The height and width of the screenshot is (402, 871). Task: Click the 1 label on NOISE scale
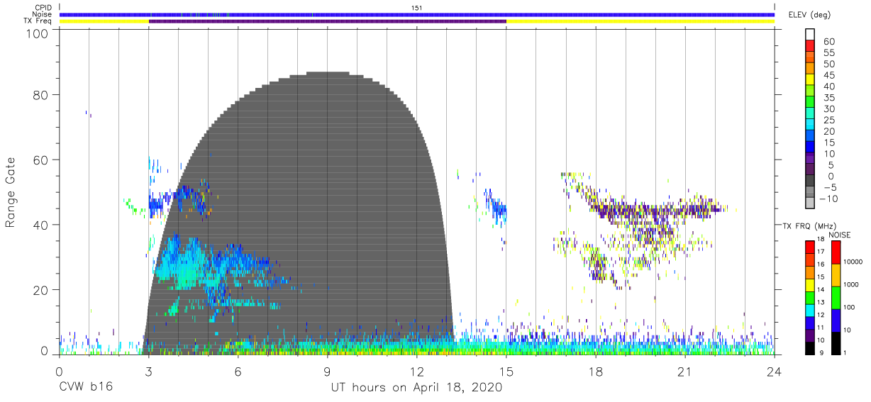(846, 352)
